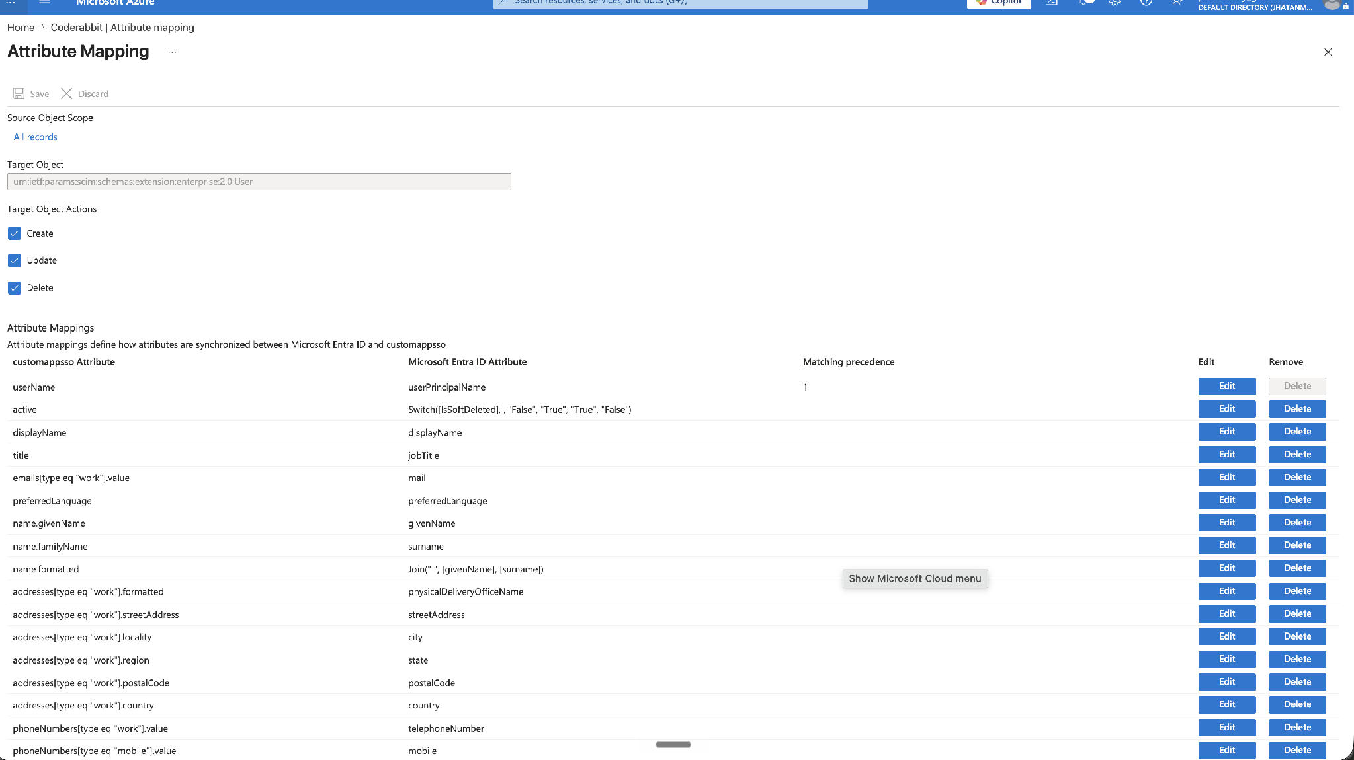Uncheck the Create target object action
Image resolution: width=1354 pixels, height=760 pixels.
click(15, 233)
